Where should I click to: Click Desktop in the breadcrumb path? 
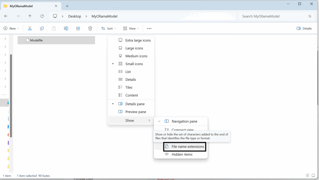click(x=75, y=16)
